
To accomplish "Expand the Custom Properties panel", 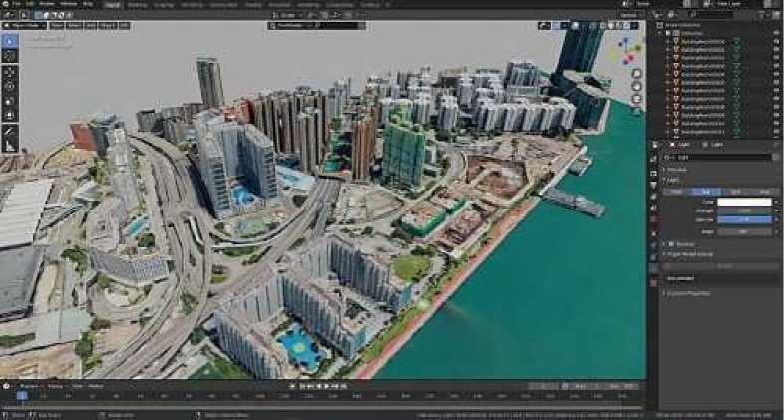I will click(x=688, y=293).
